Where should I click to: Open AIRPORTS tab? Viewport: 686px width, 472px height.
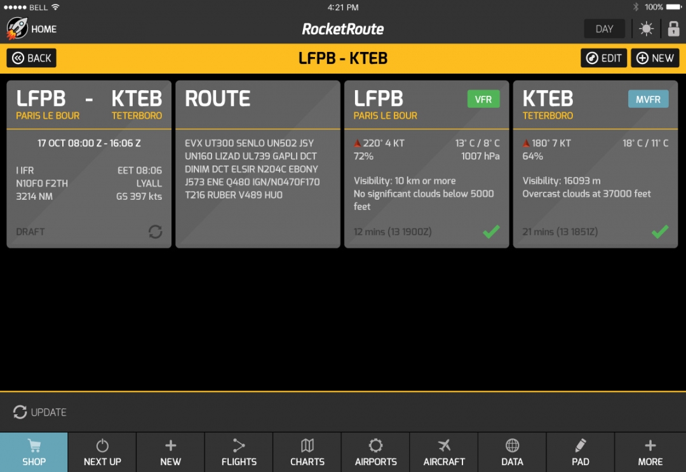[375, 452]
